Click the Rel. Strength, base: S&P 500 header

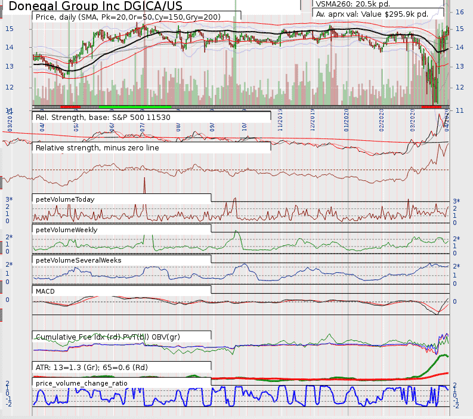click(x=103, y=117)
